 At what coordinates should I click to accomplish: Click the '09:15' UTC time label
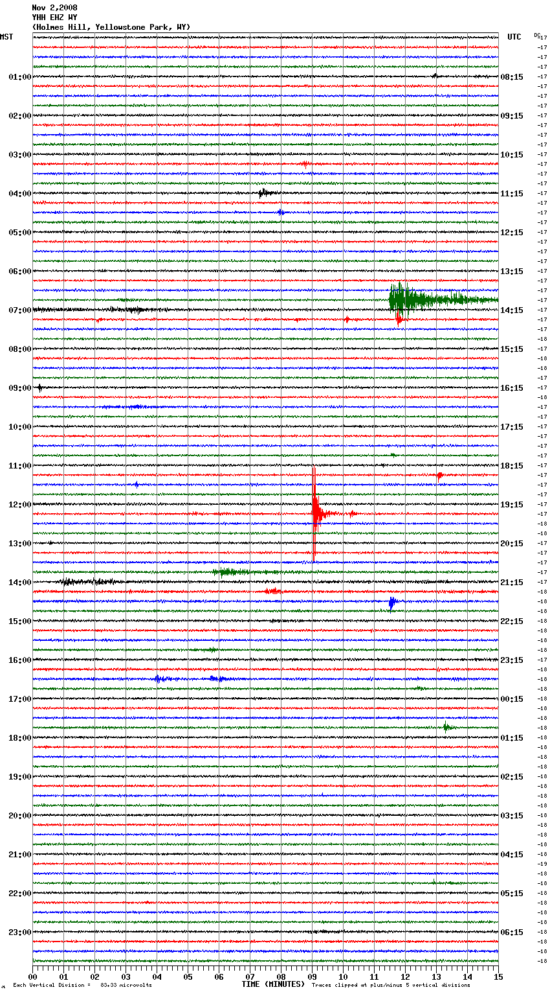click(512, 116)
